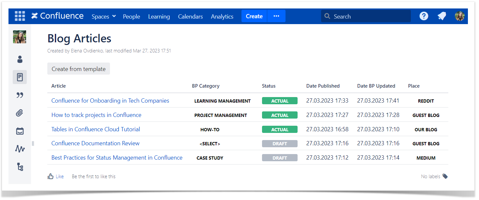479x200 pixels.
Task: Click the Create from template button
Action: point(79,69)
